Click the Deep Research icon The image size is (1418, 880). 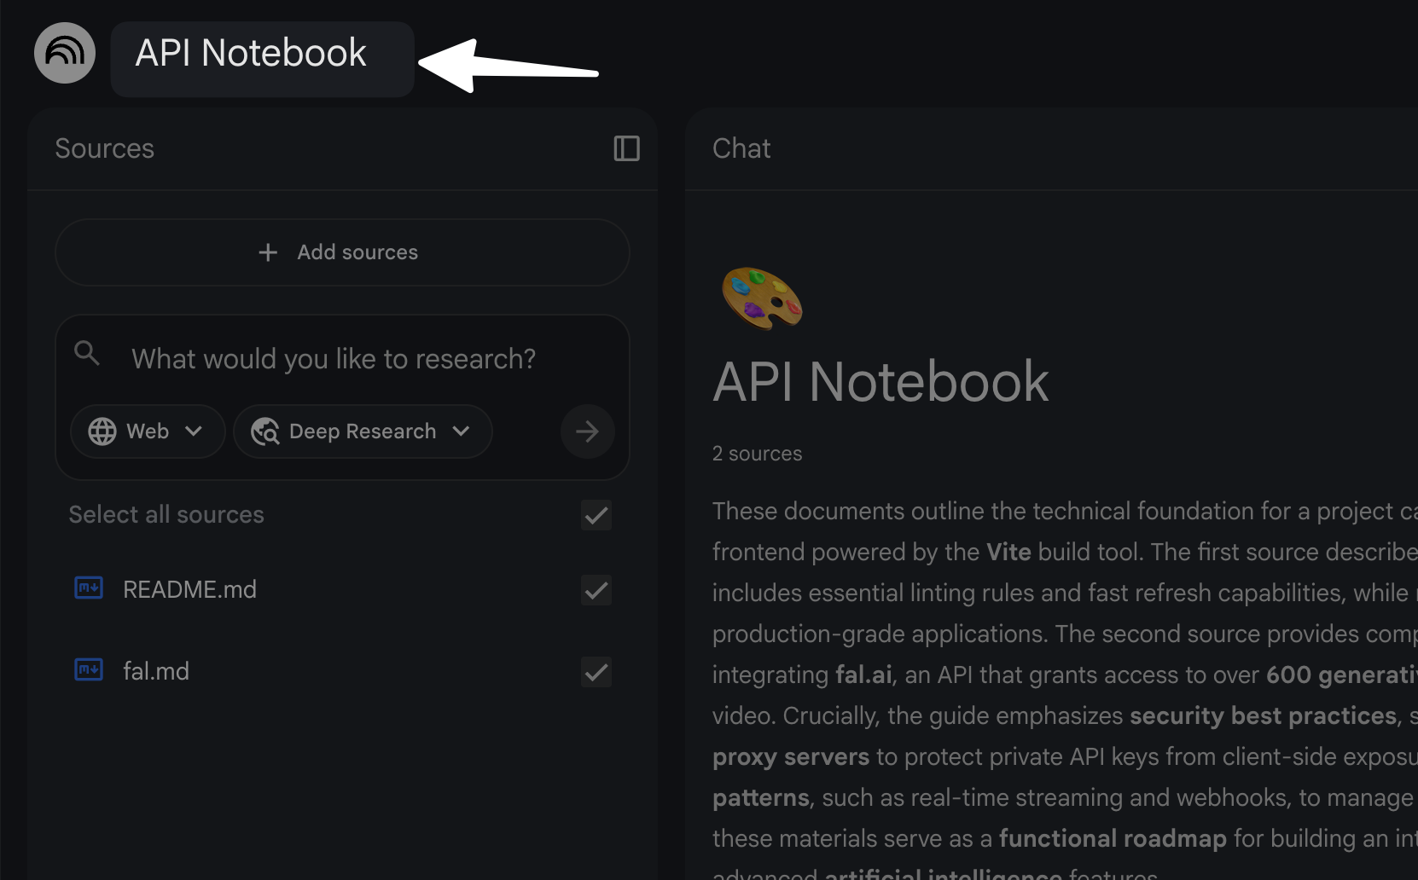pyautogui.click(x=264, y=431)
